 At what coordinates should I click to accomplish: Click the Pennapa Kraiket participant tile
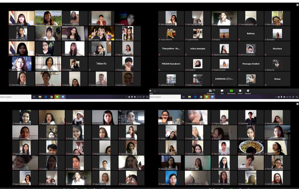pos(250,64)
